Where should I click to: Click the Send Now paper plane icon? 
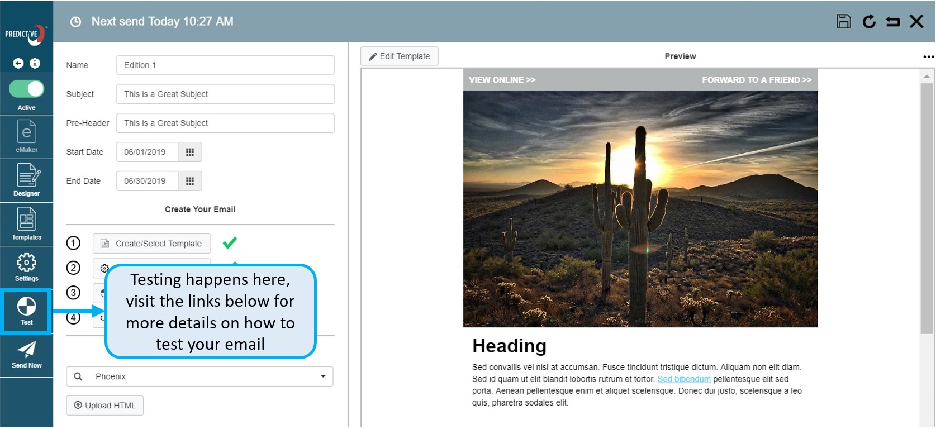point(26,354)
